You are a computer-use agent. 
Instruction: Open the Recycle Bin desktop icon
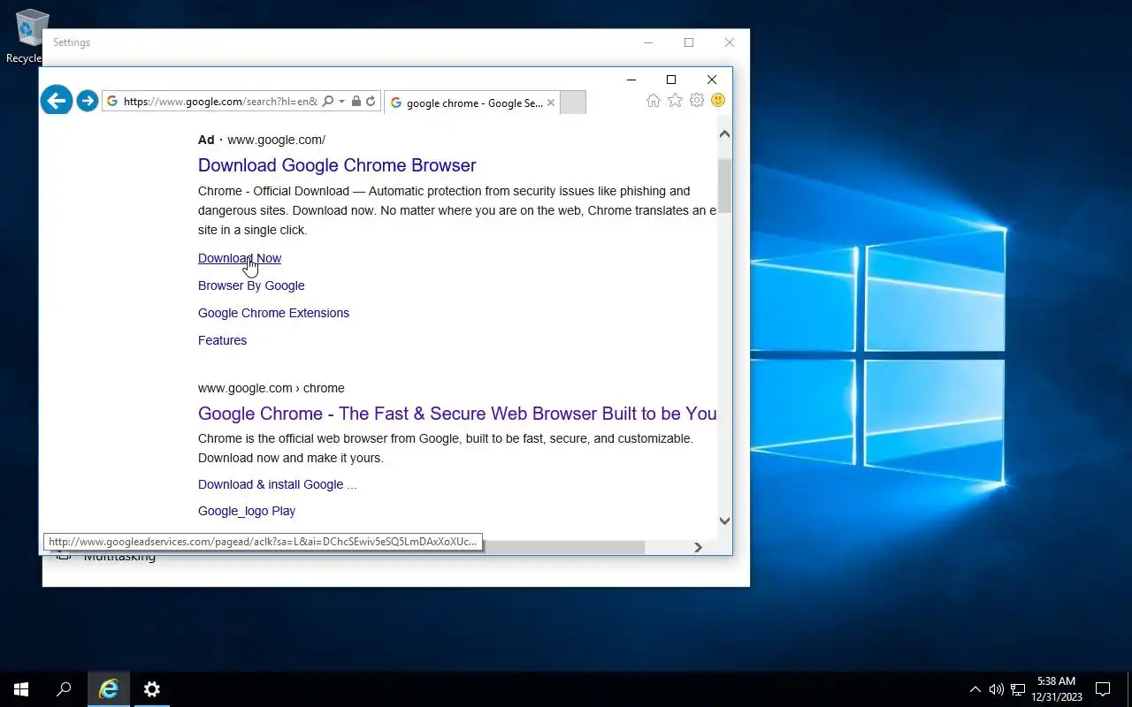coord(29,37)
